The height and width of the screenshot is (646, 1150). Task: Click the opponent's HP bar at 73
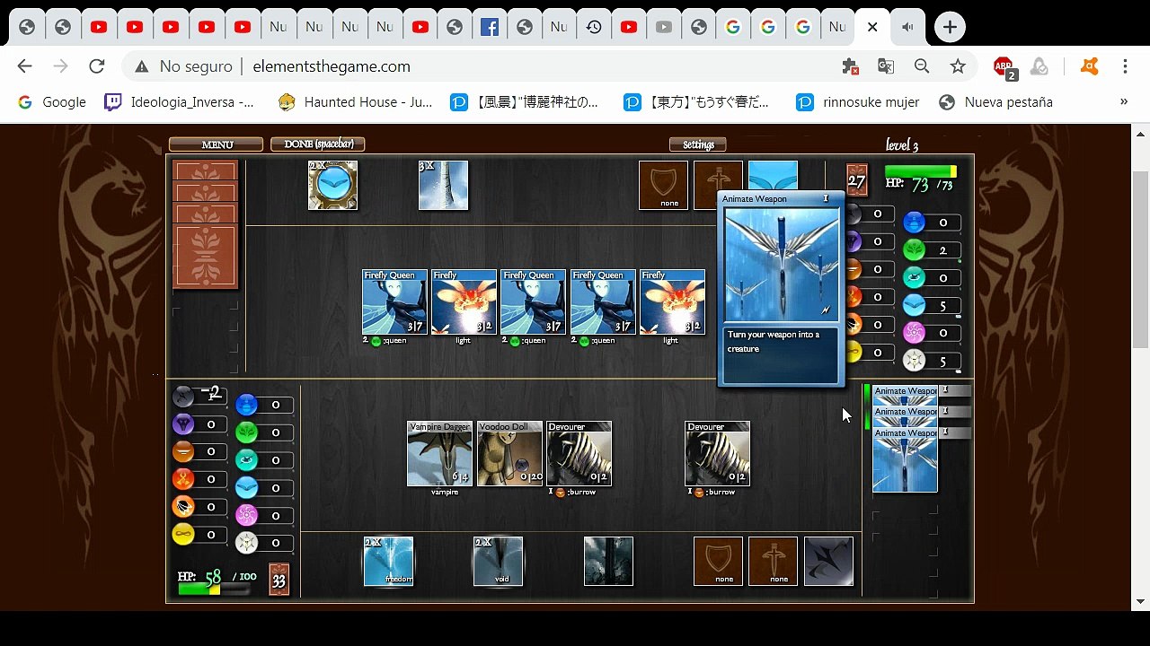[921, 171]
